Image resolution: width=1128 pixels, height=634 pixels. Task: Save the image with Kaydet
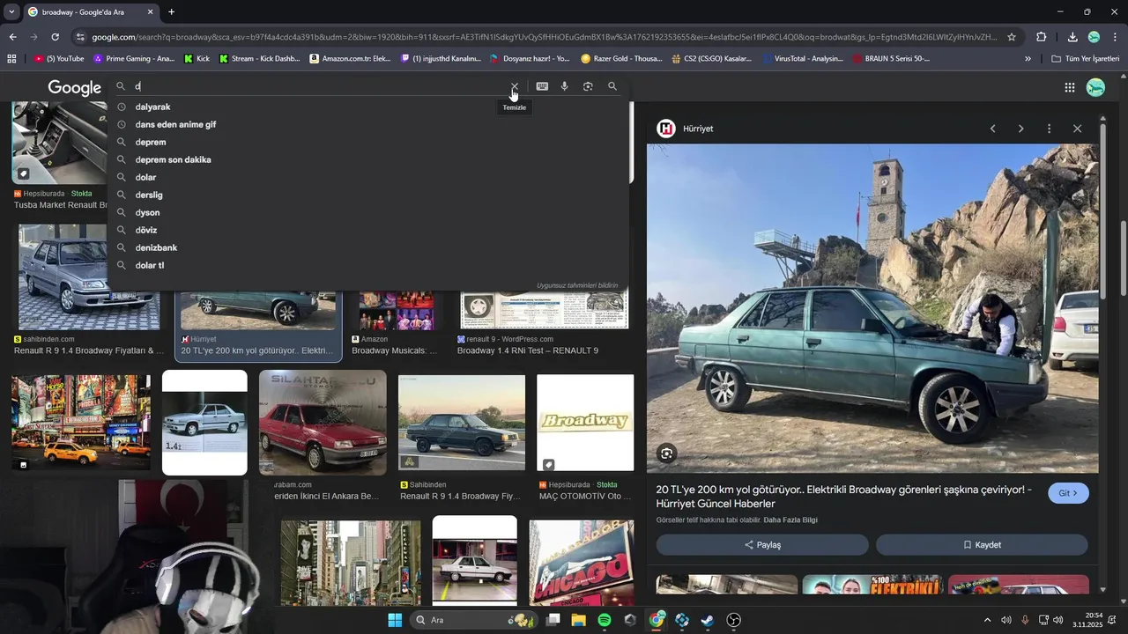pos(982,545)
